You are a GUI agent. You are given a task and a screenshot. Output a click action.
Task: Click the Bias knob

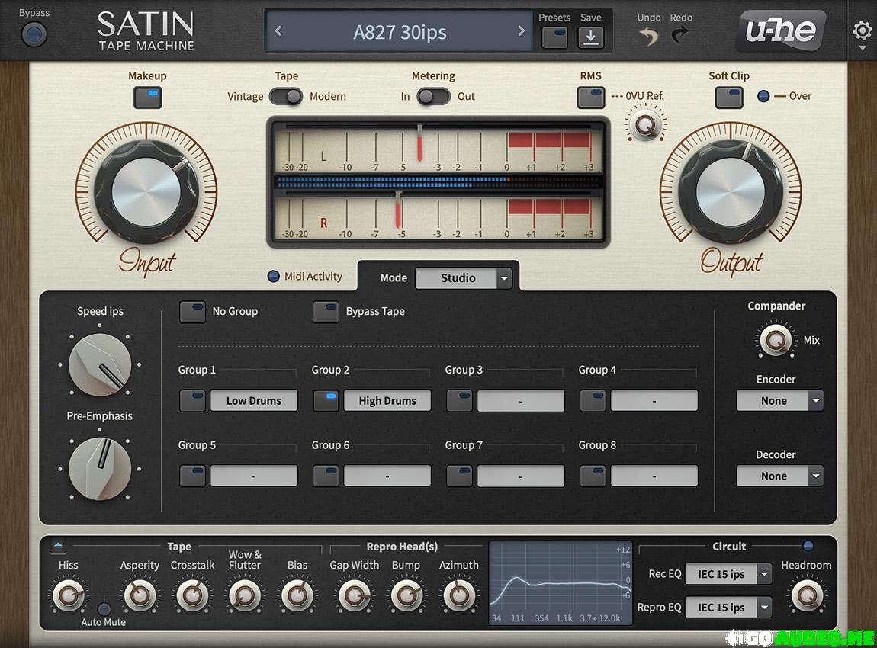(x=297, y=595)
